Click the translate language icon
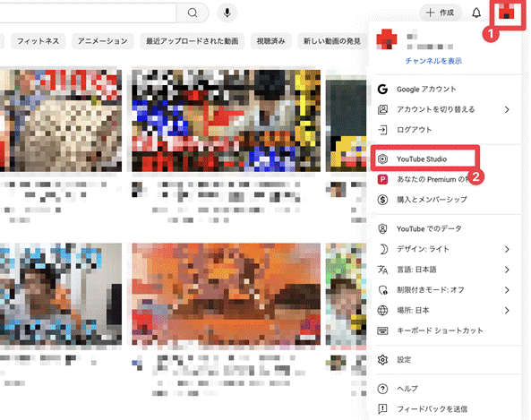The image size is (531, 420). (382, 270)
